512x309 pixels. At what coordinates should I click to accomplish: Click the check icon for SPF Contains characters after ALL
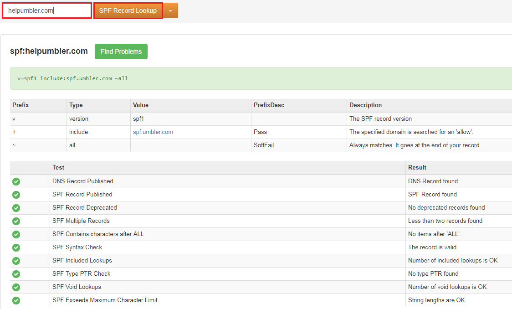[16, 234]
